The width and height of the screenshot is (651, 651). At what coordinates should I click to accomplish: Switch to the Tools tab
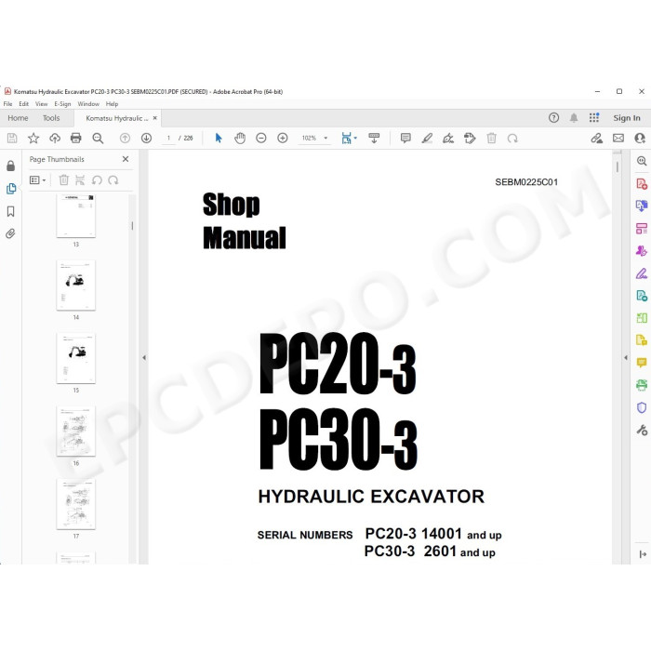[51, 118]
